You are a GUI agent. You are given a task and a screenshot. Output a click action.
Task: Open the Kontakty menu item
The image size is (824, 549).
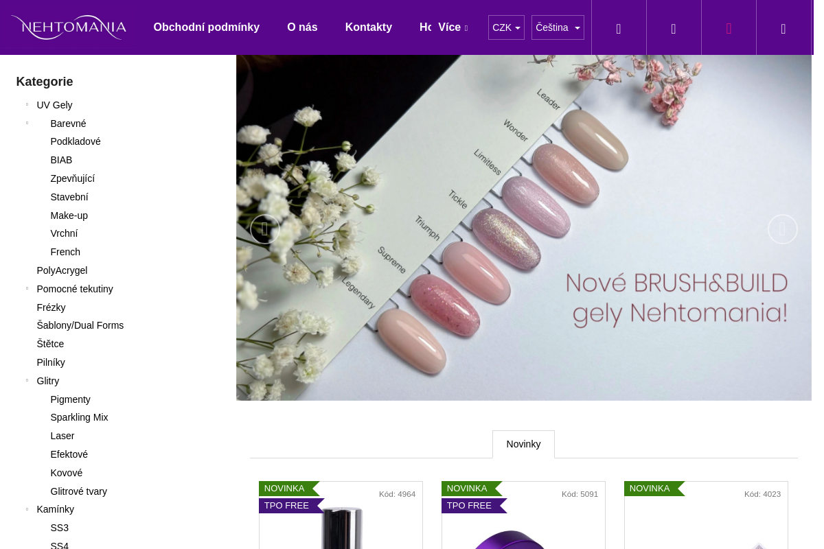pyautogui.click(x=368, y=27)
